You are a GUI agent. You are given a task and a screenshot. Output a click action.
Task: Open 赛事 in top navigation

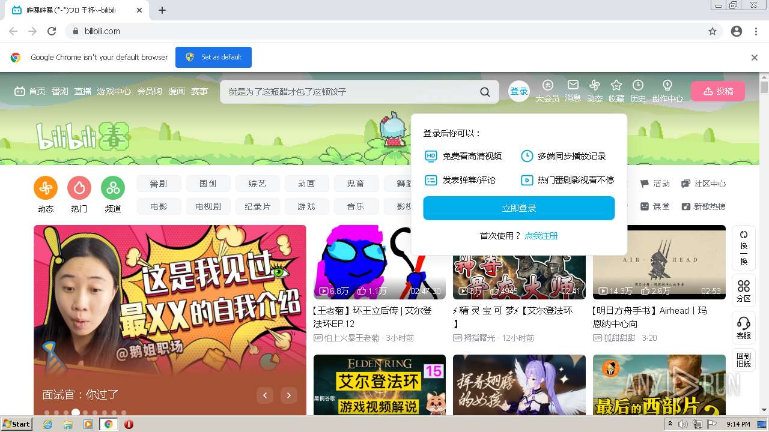click(x=199, y=91)
